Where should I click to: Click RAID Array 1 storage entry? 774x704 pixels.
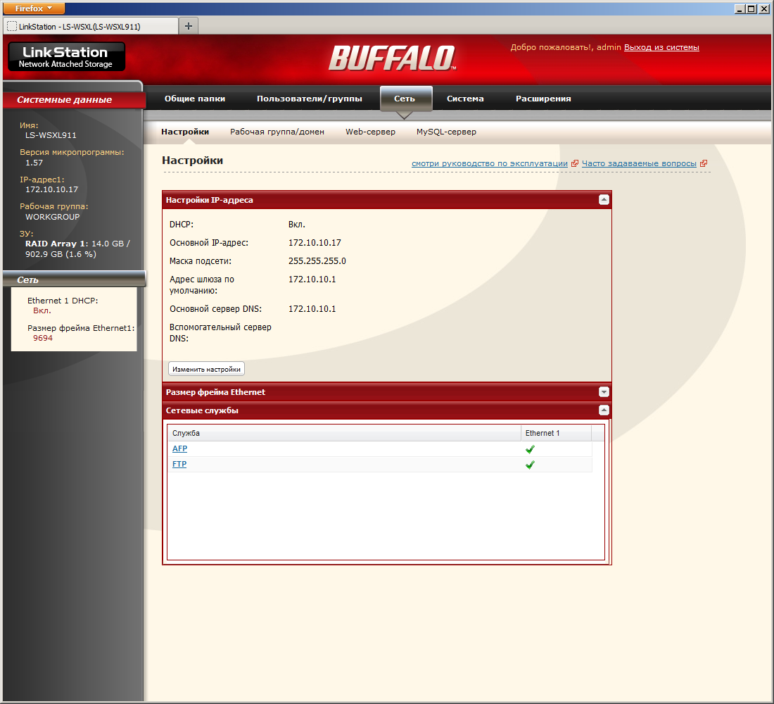[x=77, y=249]
